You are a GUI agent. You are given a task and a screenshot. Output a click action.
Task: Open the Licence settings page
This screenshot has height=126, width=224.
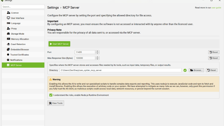[23, 13]
